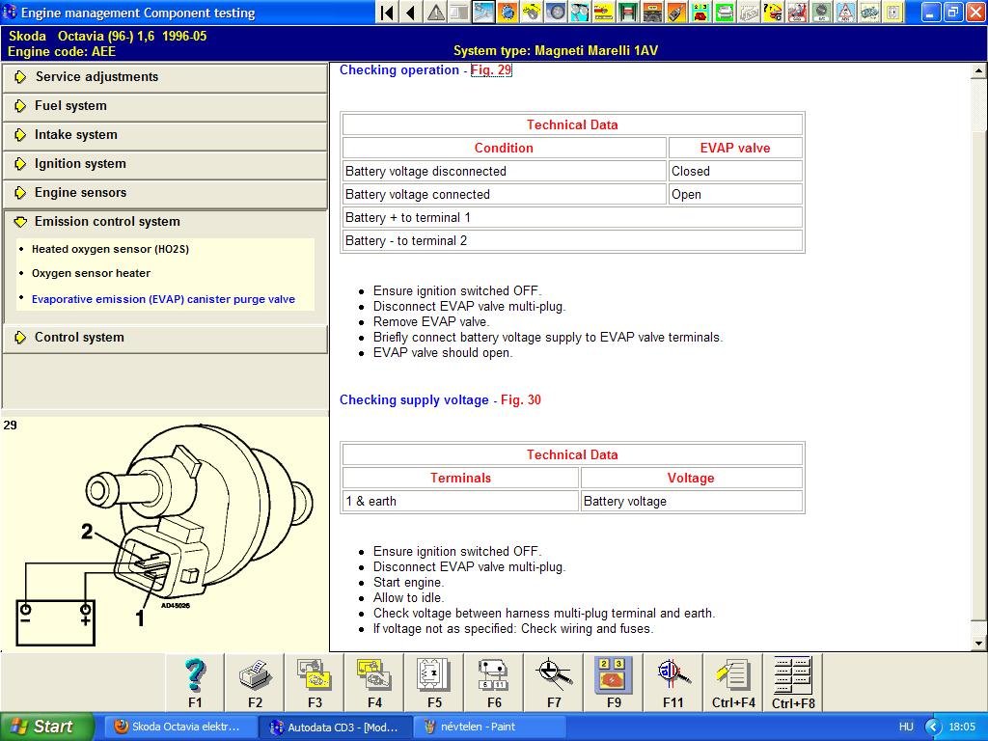Follow the Fig. 30 link

[521, 400]
